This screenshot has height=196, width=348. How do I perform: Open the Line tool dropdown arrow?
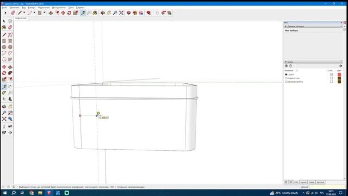tap(24, 13)
